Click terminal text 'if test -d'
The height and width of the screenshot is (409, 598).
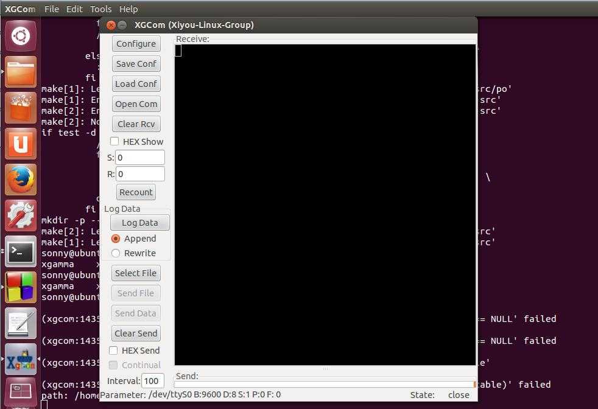69,132
